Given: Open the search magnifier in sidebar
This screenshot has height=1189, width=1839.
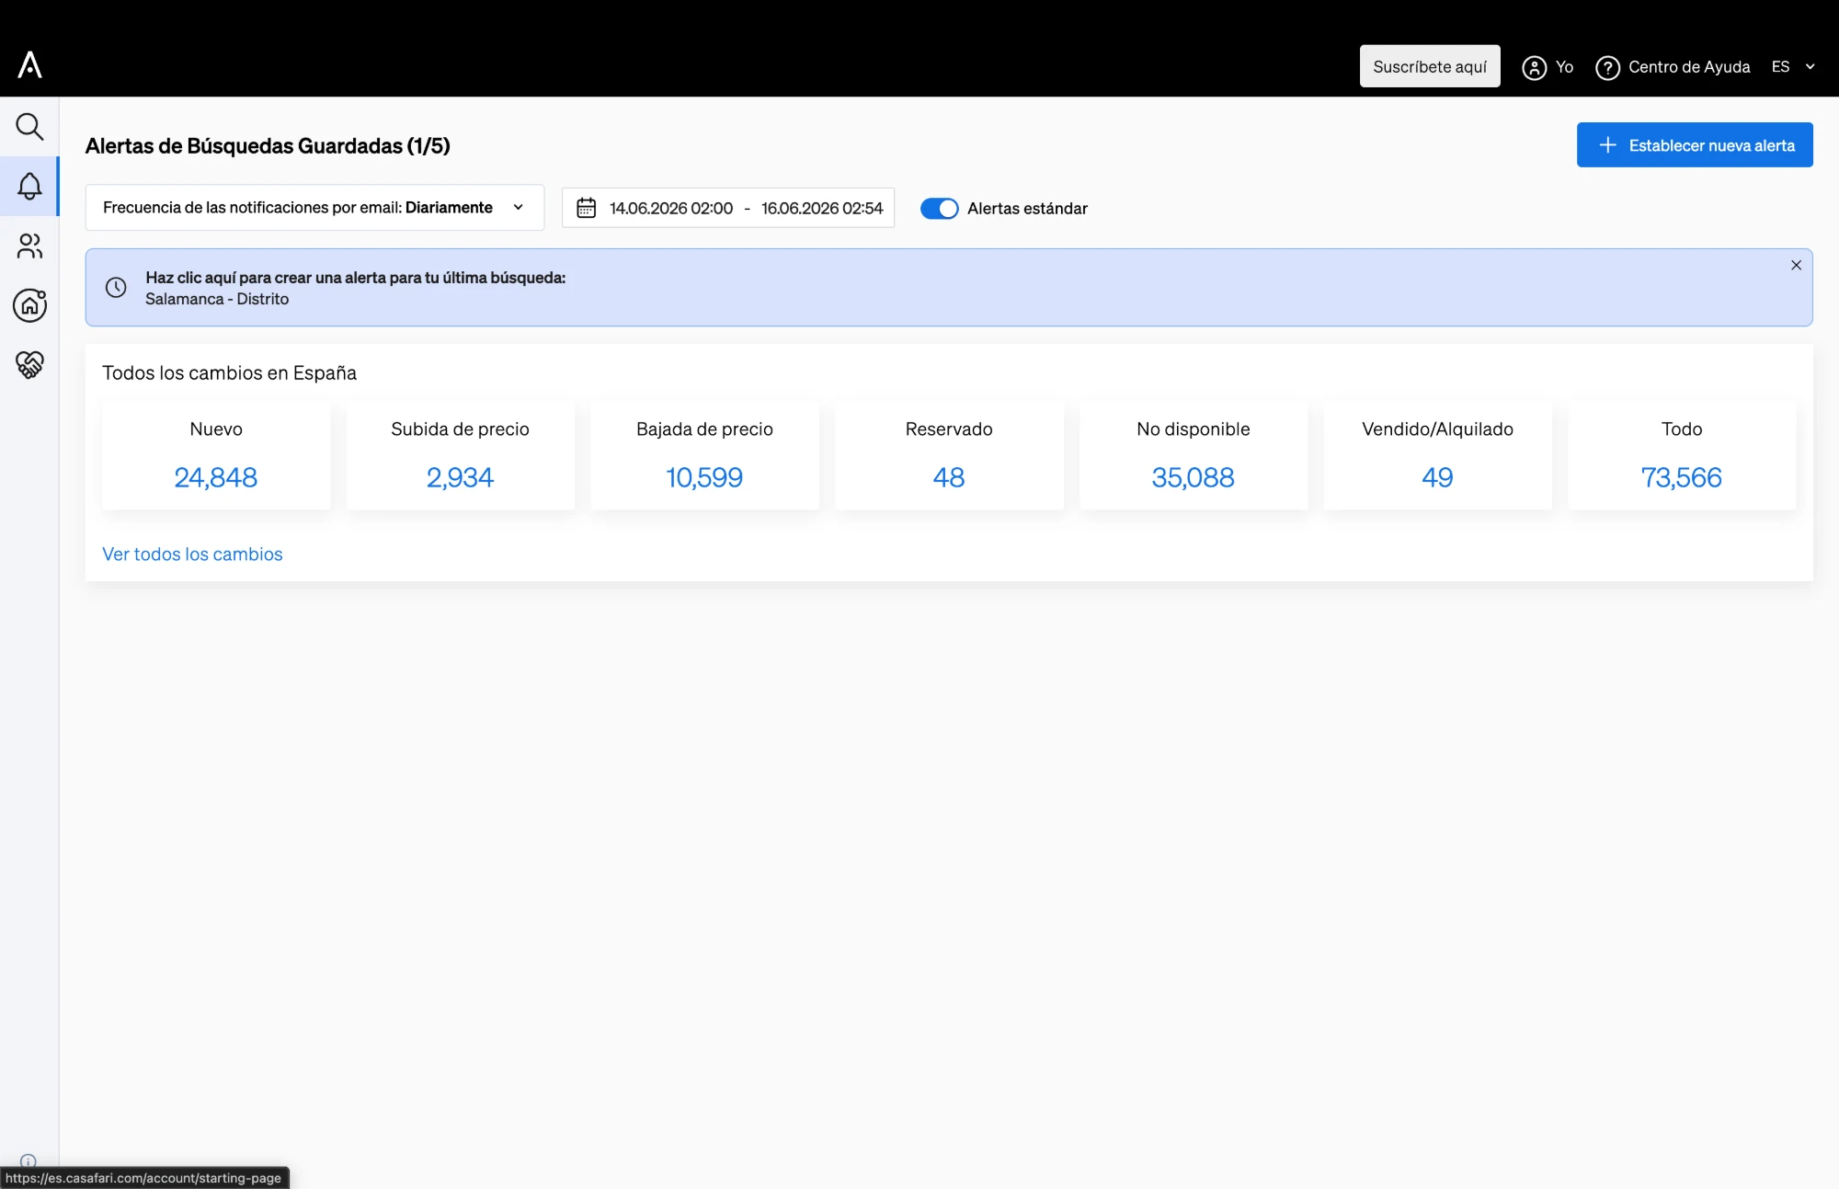Looking at the screenshot, I should pos(29,127).
